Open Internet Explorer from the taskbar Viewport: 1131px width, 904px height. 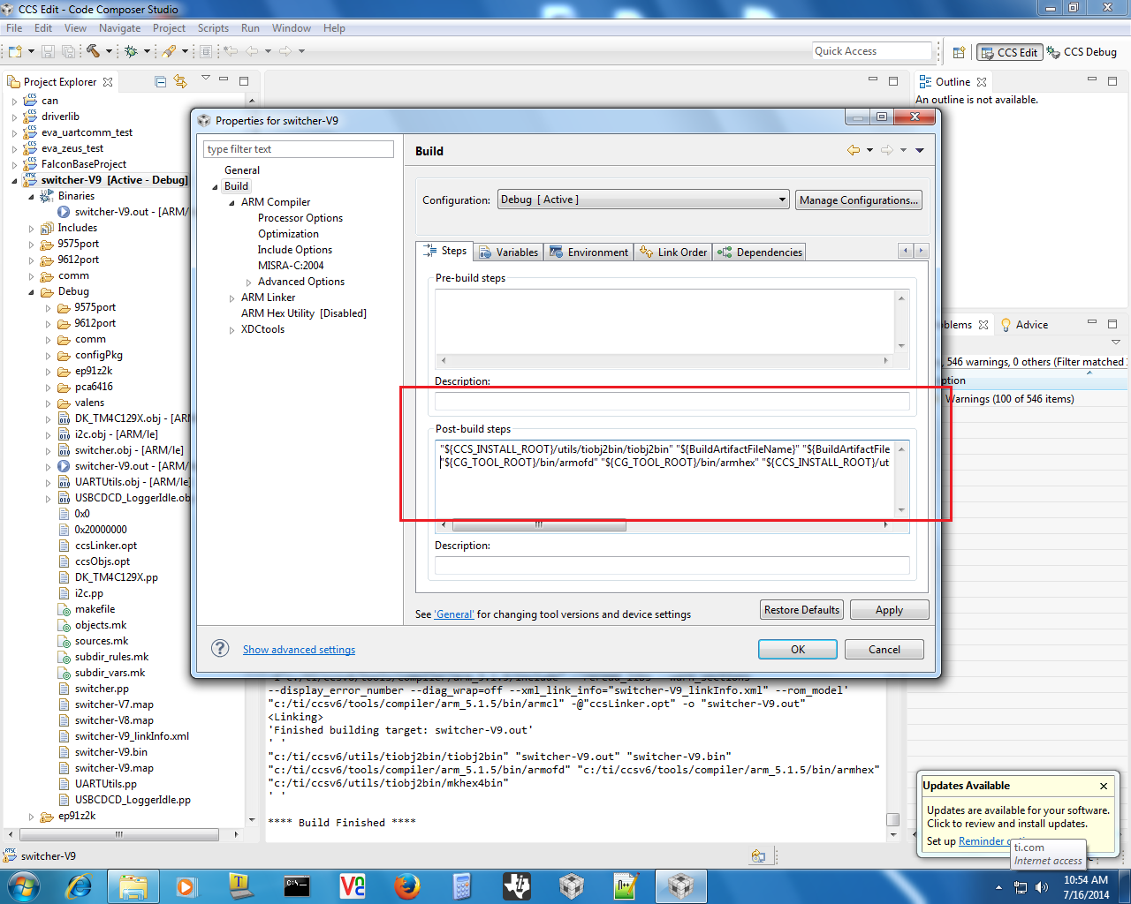coord(80,885)
